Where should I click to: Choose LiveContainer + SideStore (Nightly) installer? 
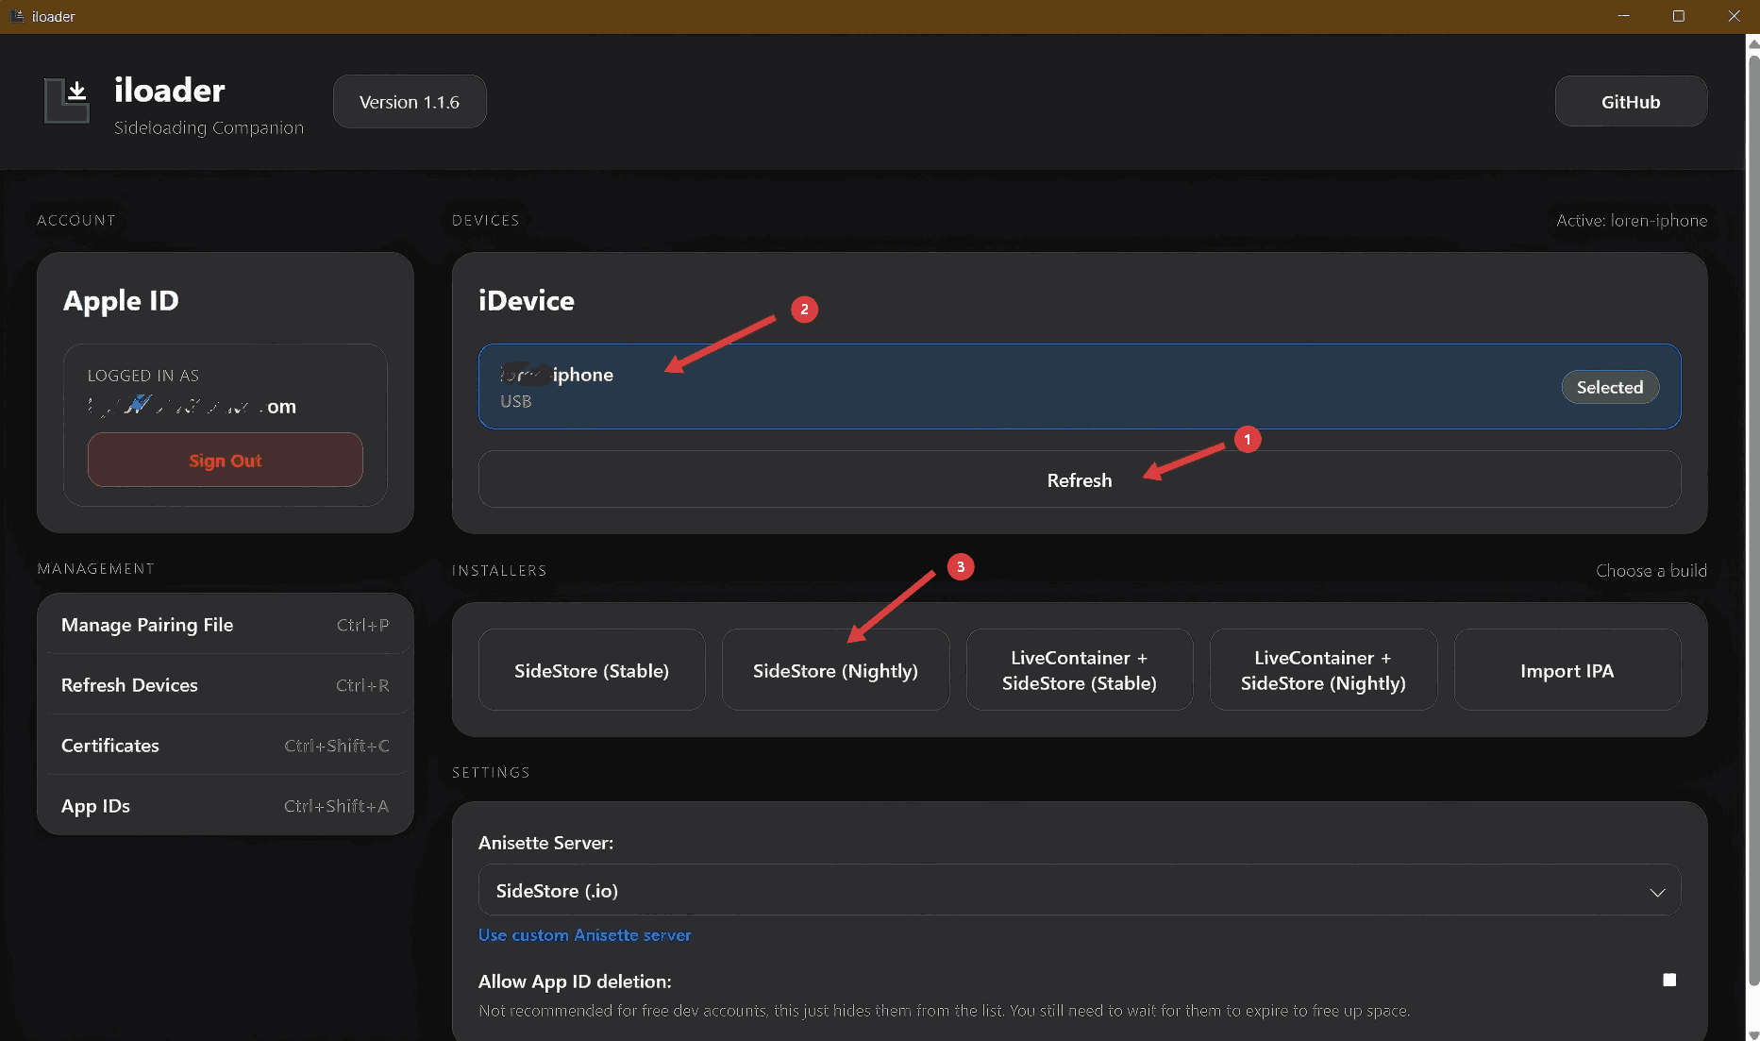click(x=1323, y=670)
